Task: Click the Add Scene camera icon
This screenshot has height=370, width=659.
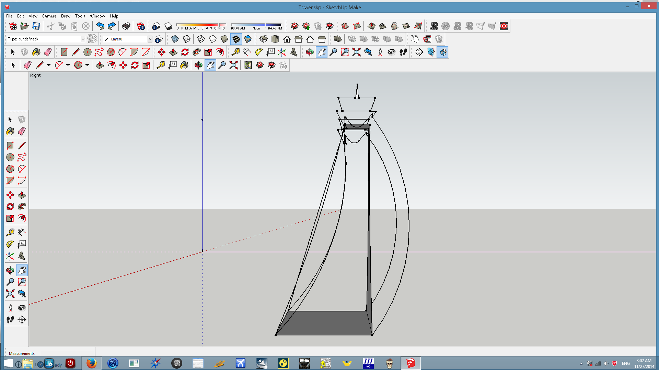Action: pyautogui.click(x=434, y=26)
